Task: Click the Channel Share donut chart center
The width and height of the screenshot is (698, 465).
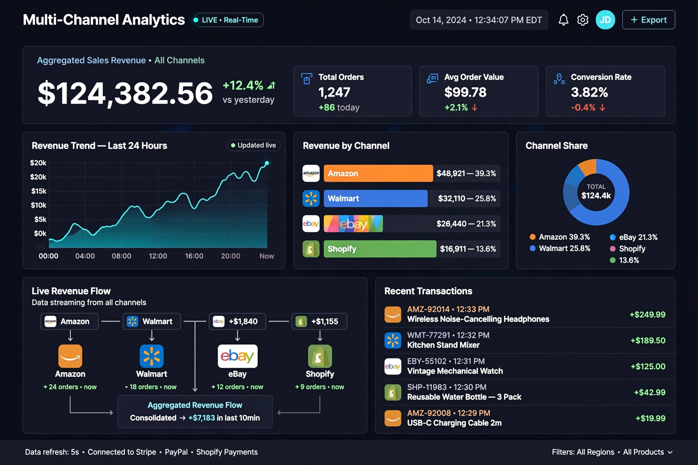Action: (596, 192)
